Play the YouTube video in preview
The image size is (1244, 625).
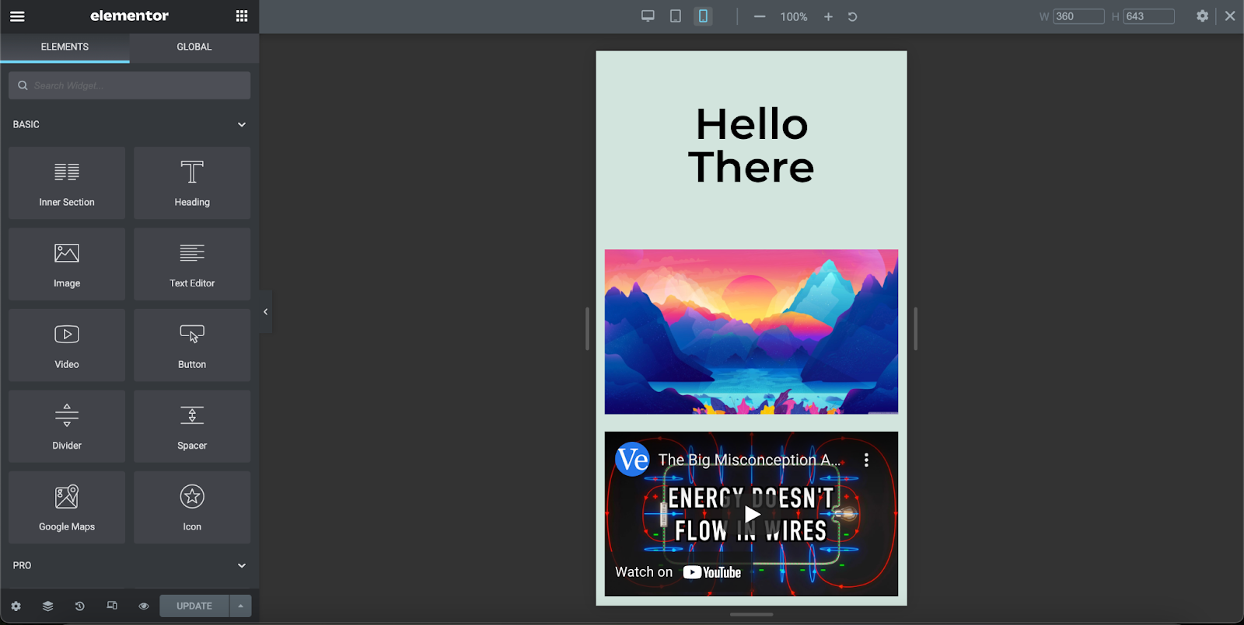point(752,514)
